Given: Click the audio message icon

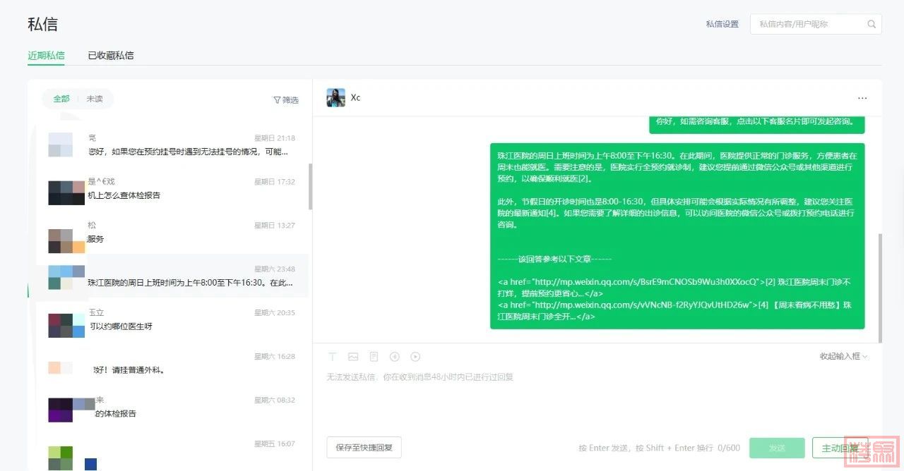Looking at the screenshot, I should tap(395, 357).
